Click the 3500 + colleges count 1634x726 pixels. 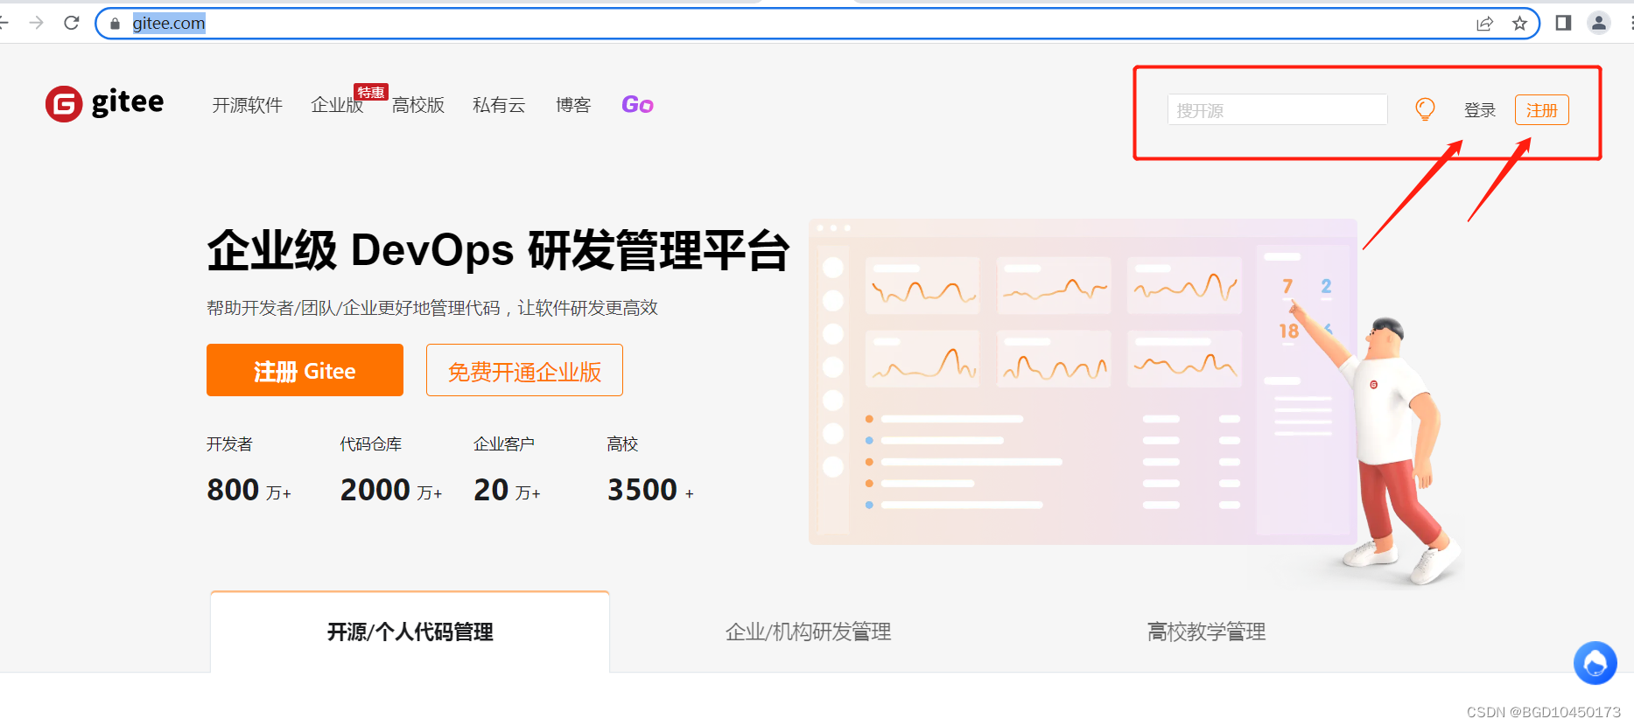650,490
